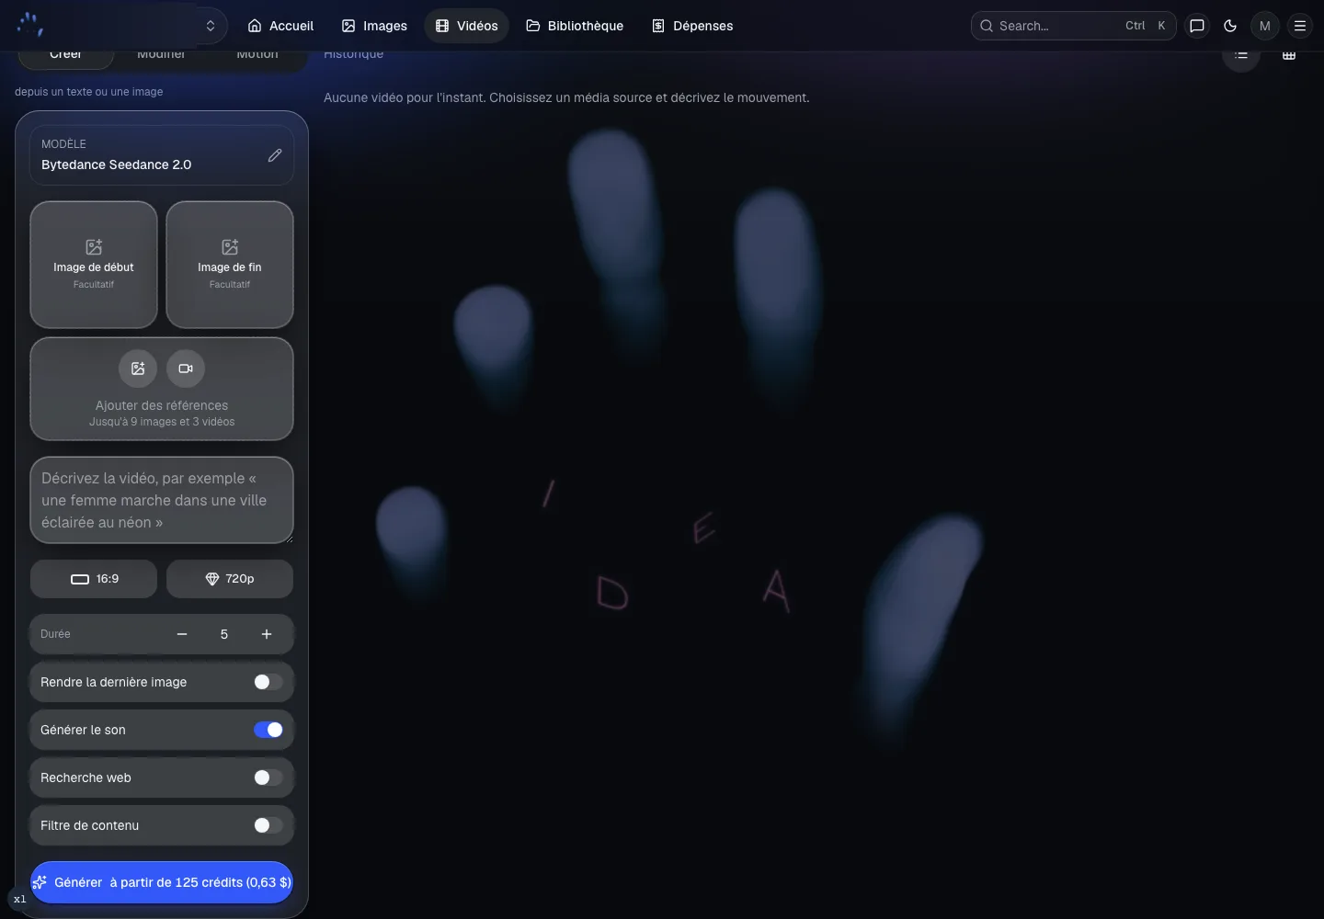Image resolution: width=1324 pixels, height=919 pixels.
Task: Switch history to list view
Action: point(1241,54)
